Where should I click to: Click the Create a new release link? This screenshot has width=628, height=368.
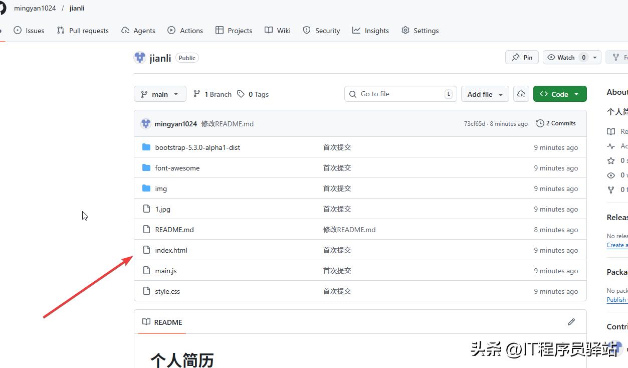click(x=616, y=245)
